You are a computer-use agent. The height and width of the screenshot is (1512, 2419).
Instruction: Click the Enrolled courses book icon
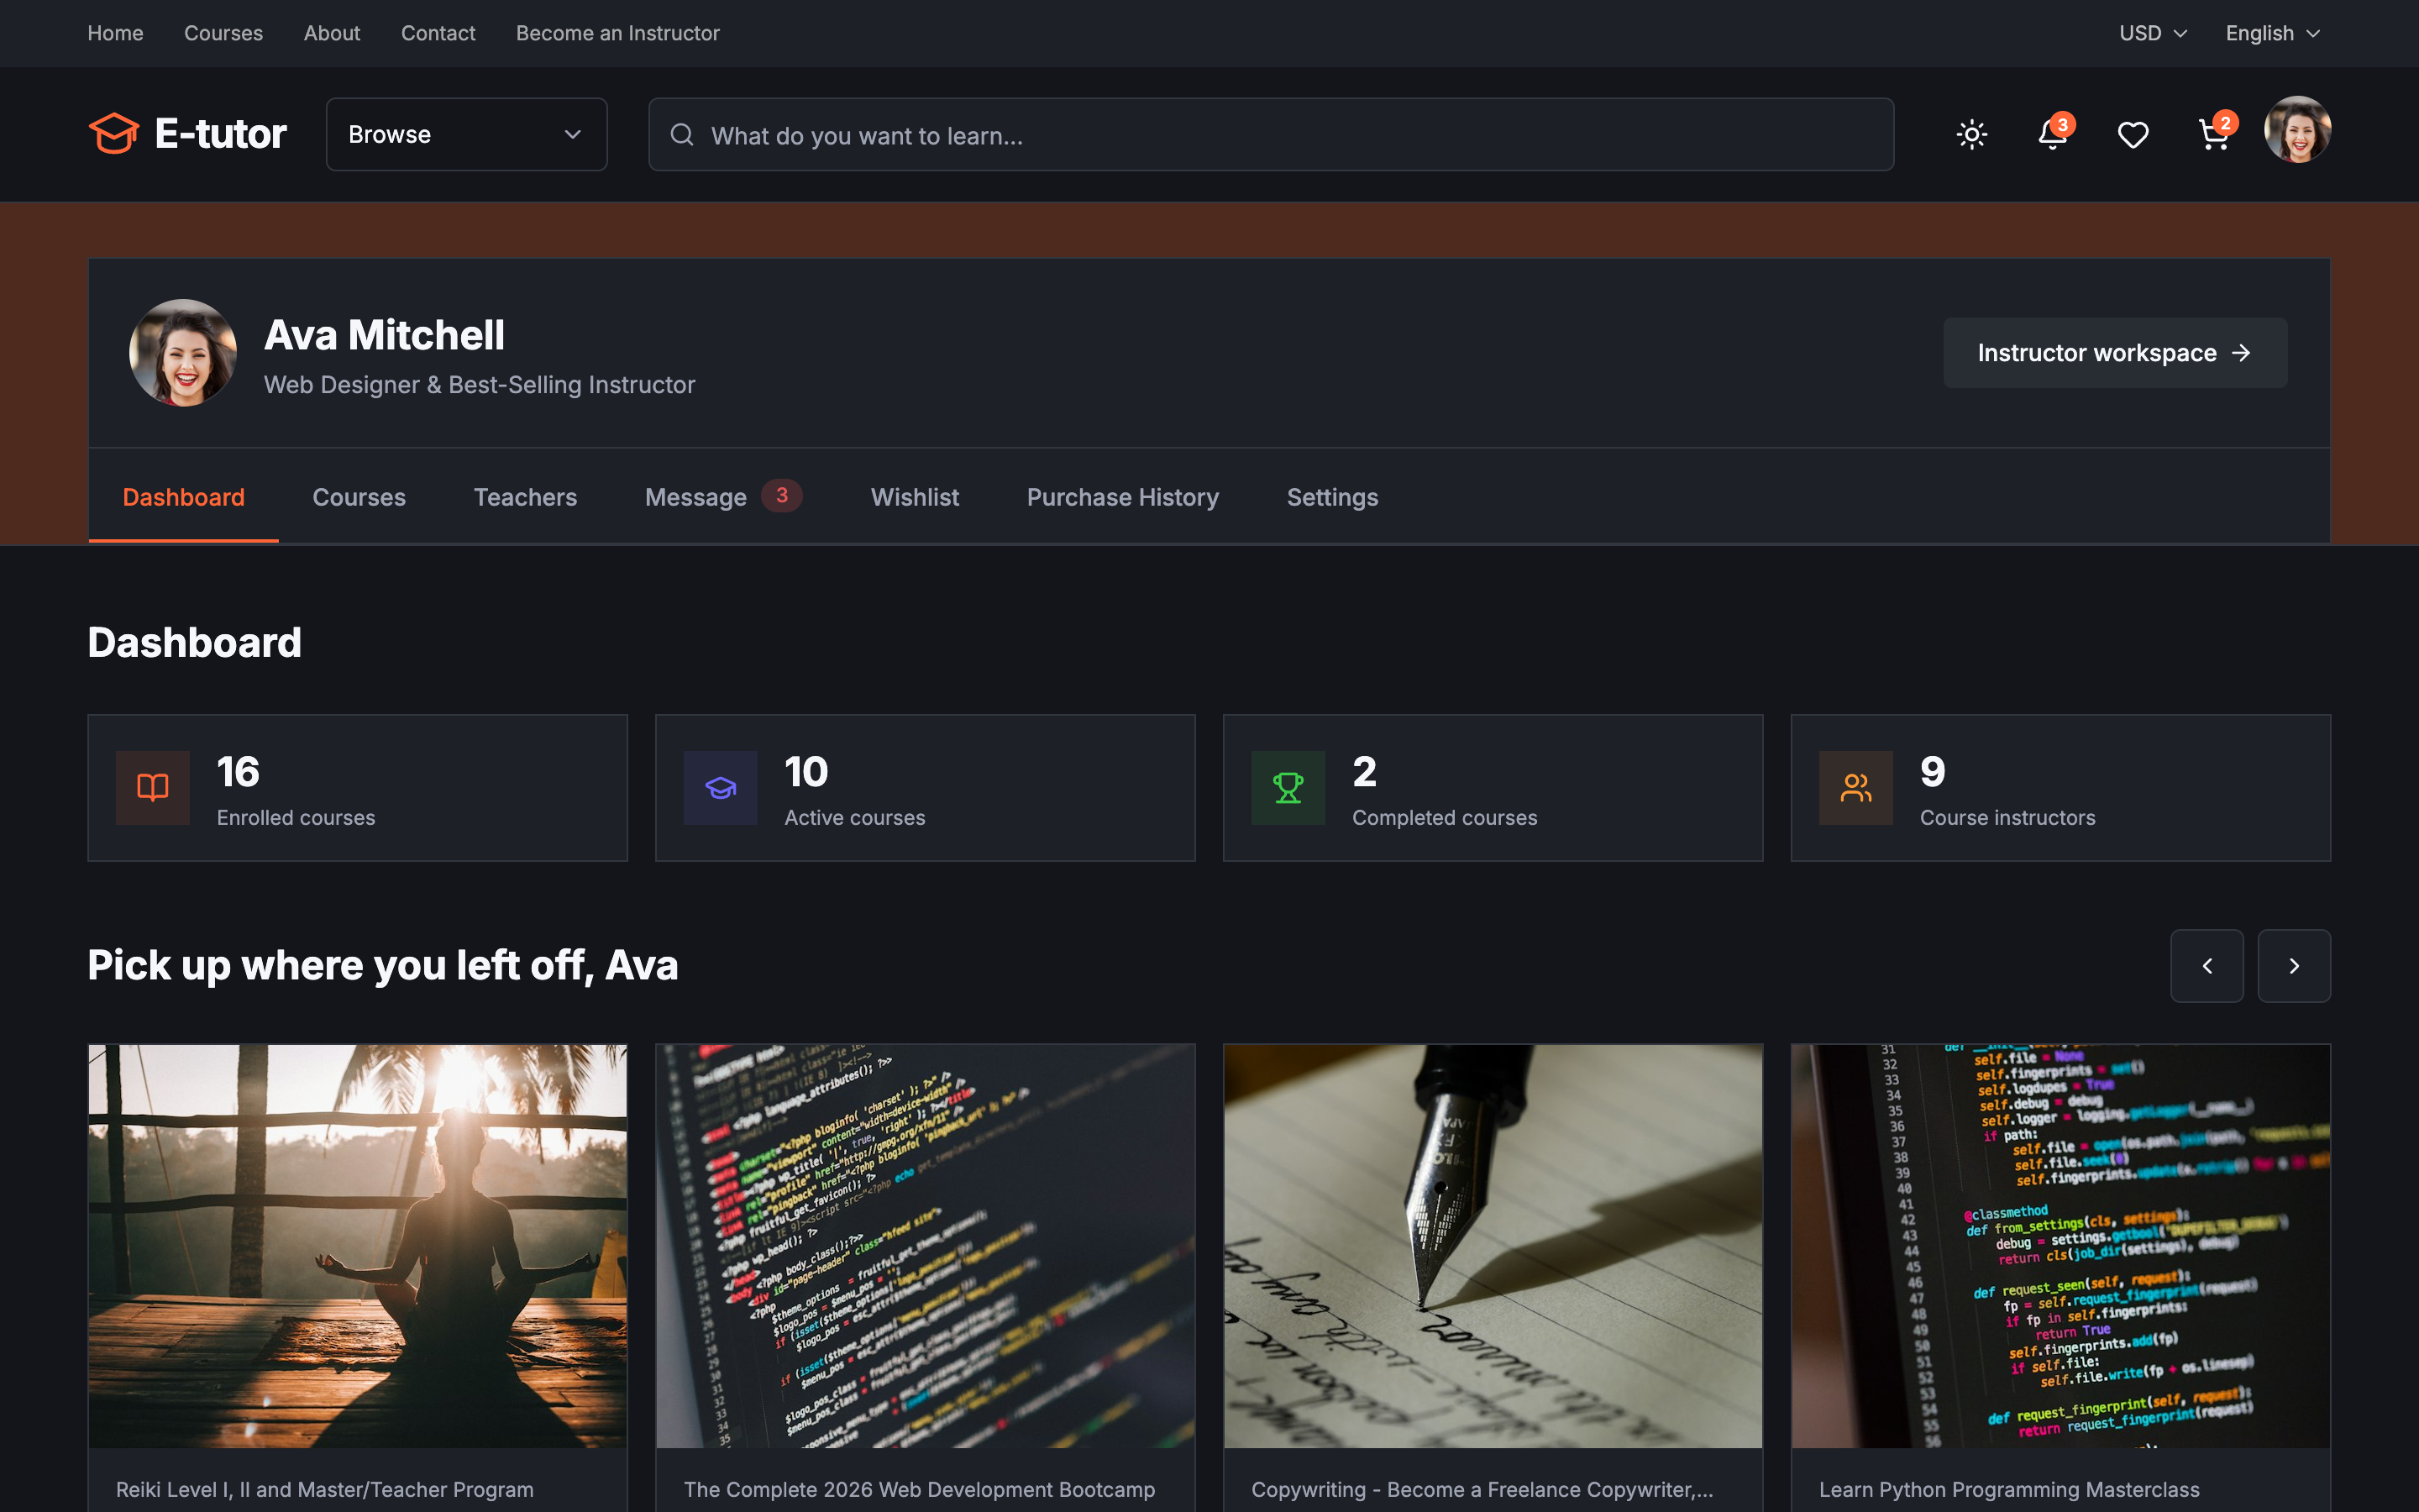click(x=153, y=787)
